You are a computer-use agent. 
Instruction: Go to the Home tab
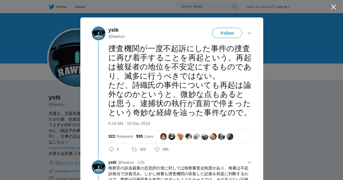pos(61,7)
